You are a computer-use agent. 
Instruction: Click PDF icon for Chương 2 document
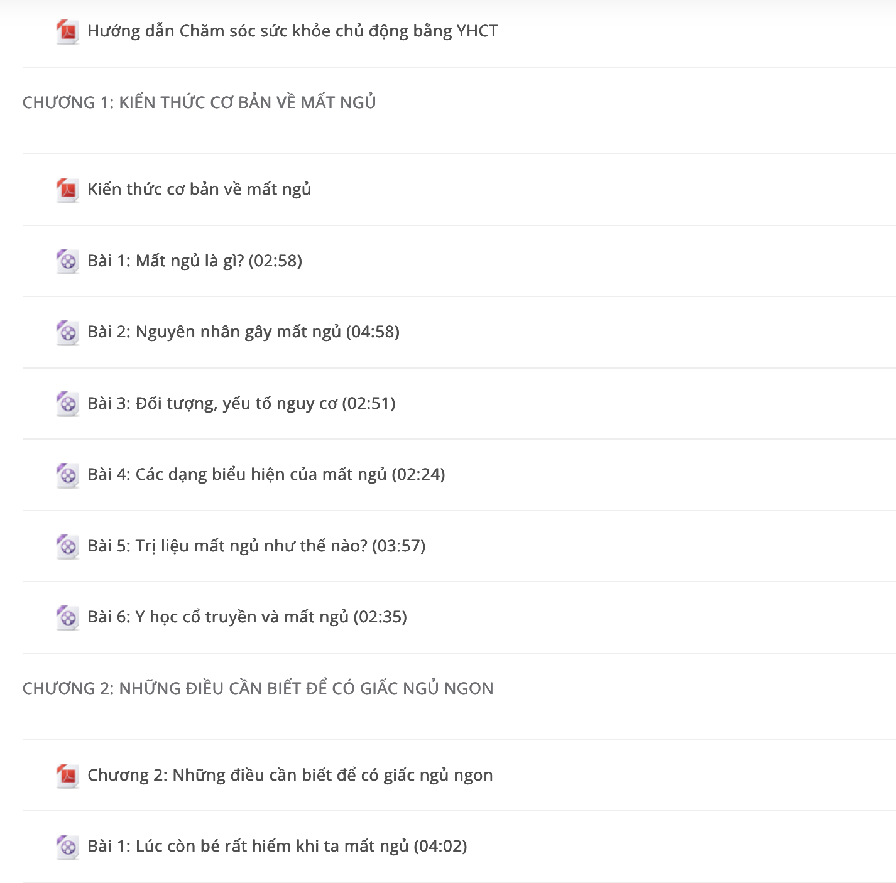tap(67, 776)
